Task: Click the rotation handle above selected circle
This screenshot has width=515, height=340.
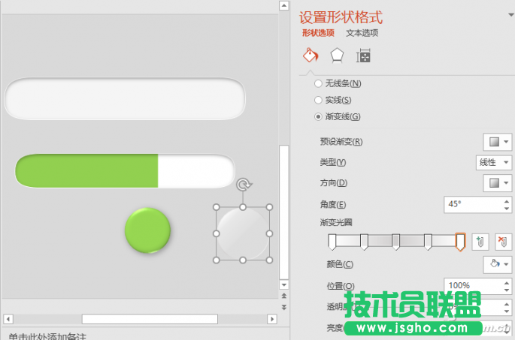Action: click(x=243, y=185)
